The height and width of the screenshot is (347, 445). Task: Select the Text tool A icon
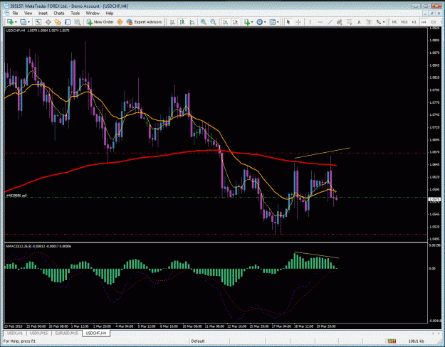coord(359,22)
